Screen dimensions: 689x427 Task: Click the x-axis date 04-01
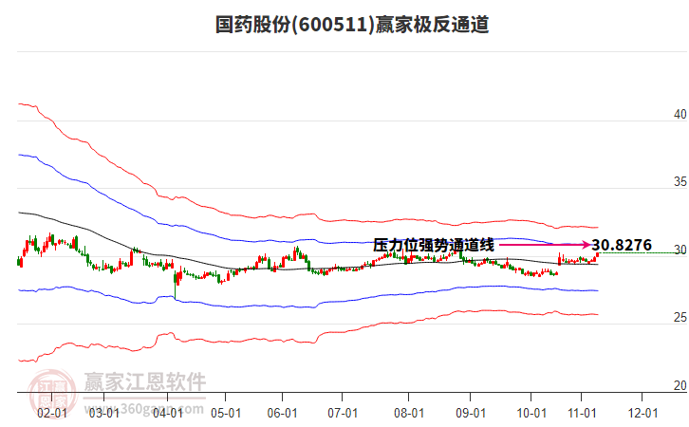(x=168, y=413)
